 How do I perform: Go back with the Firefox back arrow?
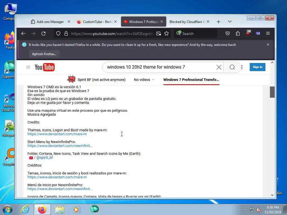point(23,34)
